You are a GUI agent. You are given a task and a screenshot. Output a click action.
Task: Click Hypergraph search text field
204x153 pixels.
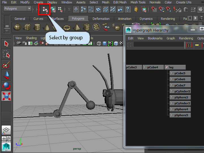tap(159, 44)
